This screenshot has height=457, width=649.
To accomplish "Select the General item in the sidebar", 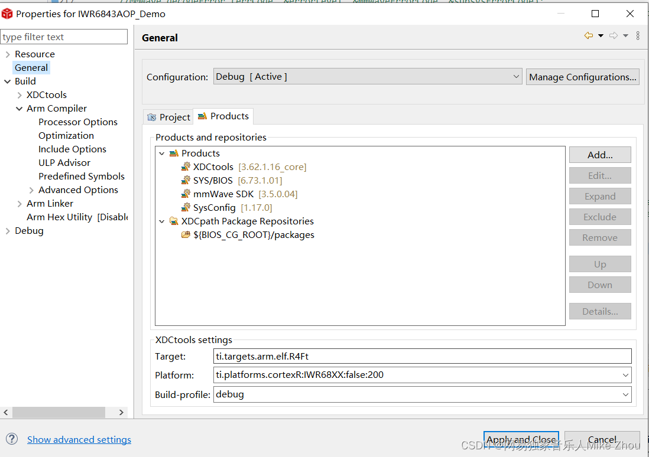I will click(x=31, y=67).
